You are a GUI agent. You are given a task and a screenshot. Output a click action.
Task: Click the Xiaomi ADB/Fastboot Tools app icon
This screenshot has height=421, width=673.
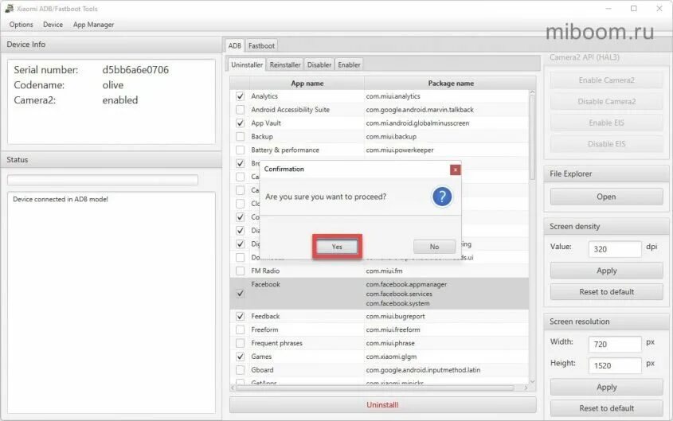click(9, 9)
